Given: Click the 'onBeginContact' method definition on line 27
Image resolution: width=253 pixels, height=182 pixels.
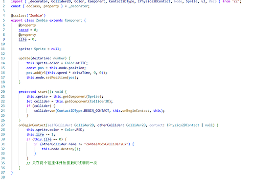Looking at the screenshot, I should click(32, 125).
